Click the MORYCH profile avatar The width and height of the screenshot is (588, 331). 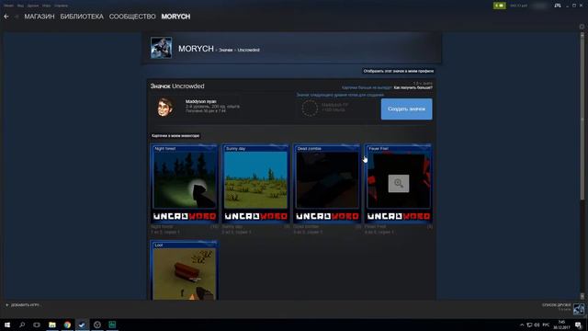(x=162, y=48)
